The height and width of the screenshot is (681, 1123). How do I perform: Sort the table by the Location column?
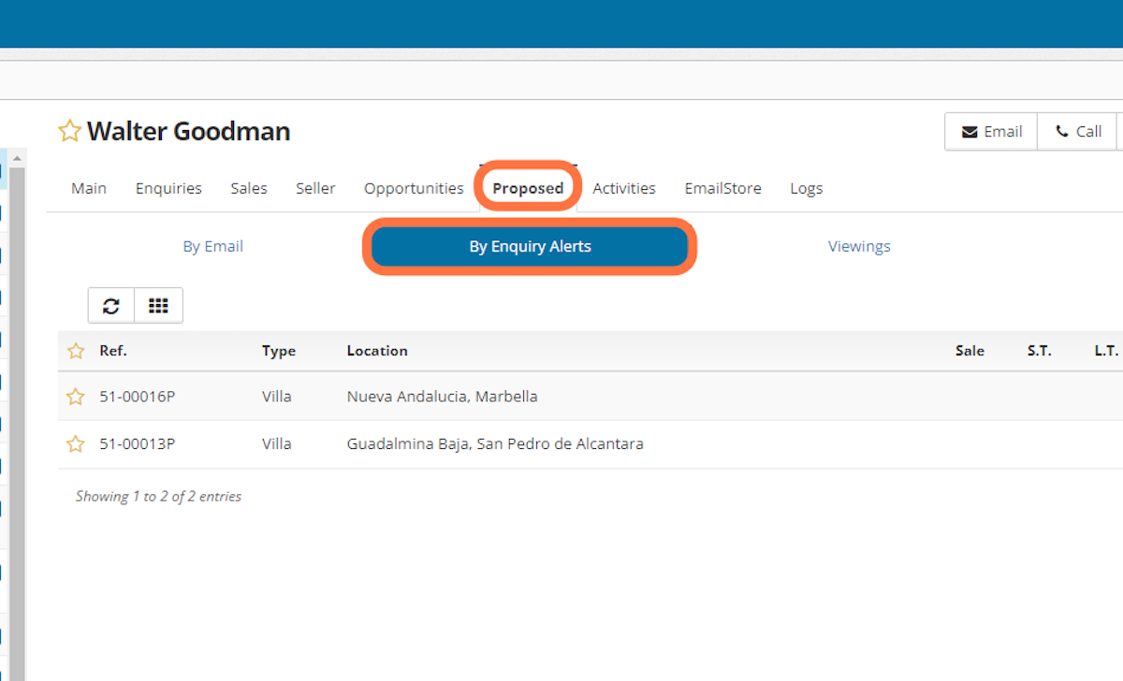click(x=376, y=350)
